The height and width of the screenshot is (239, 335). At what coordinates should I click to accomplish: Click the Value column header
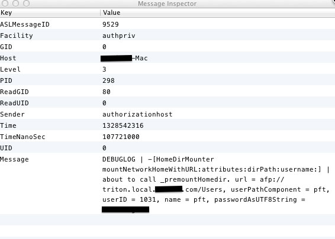[x=218, y=12]
